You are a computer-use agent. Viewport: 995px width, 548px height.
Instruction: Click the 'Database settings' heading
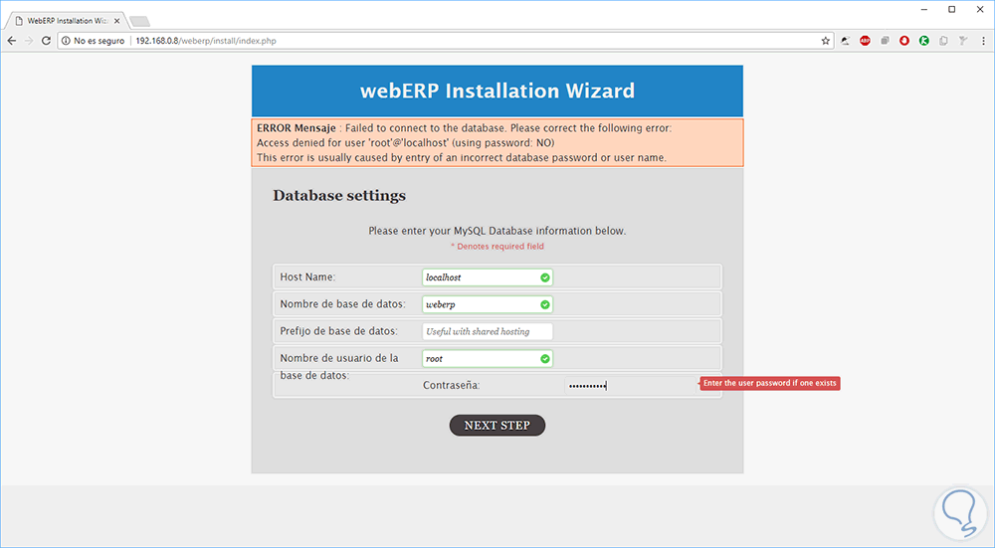click(x=339, y=195)
